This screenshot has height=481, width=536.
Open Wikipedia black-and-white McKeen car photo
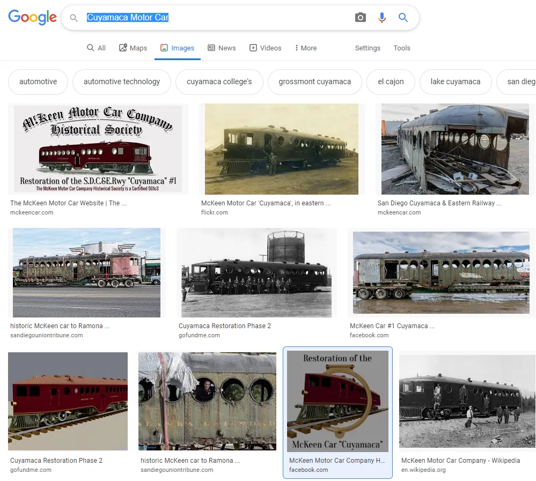(467, 401)
